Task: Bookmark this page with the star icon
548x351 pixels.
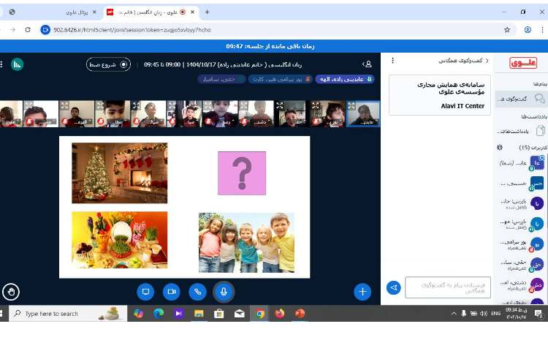Action: [507, 30]
